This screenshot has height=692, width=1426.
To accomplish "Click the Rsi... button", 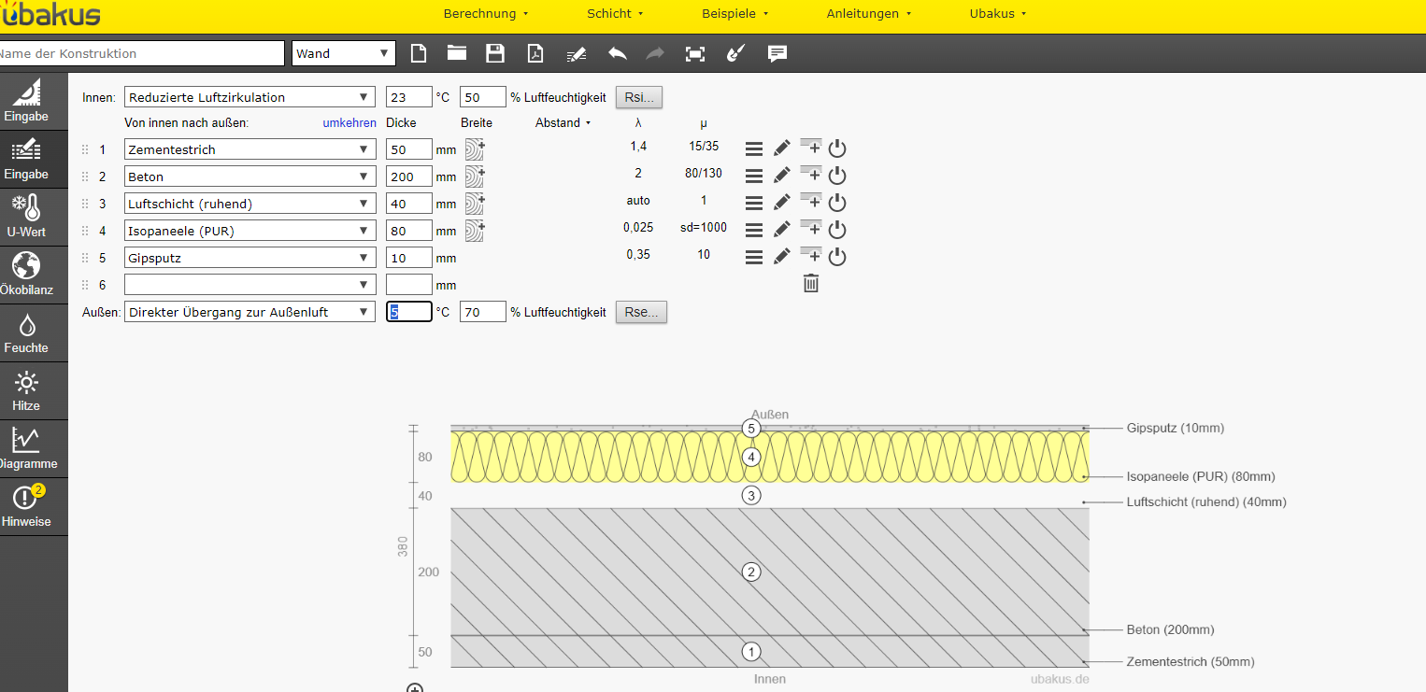I will click(x=639, y=97).
